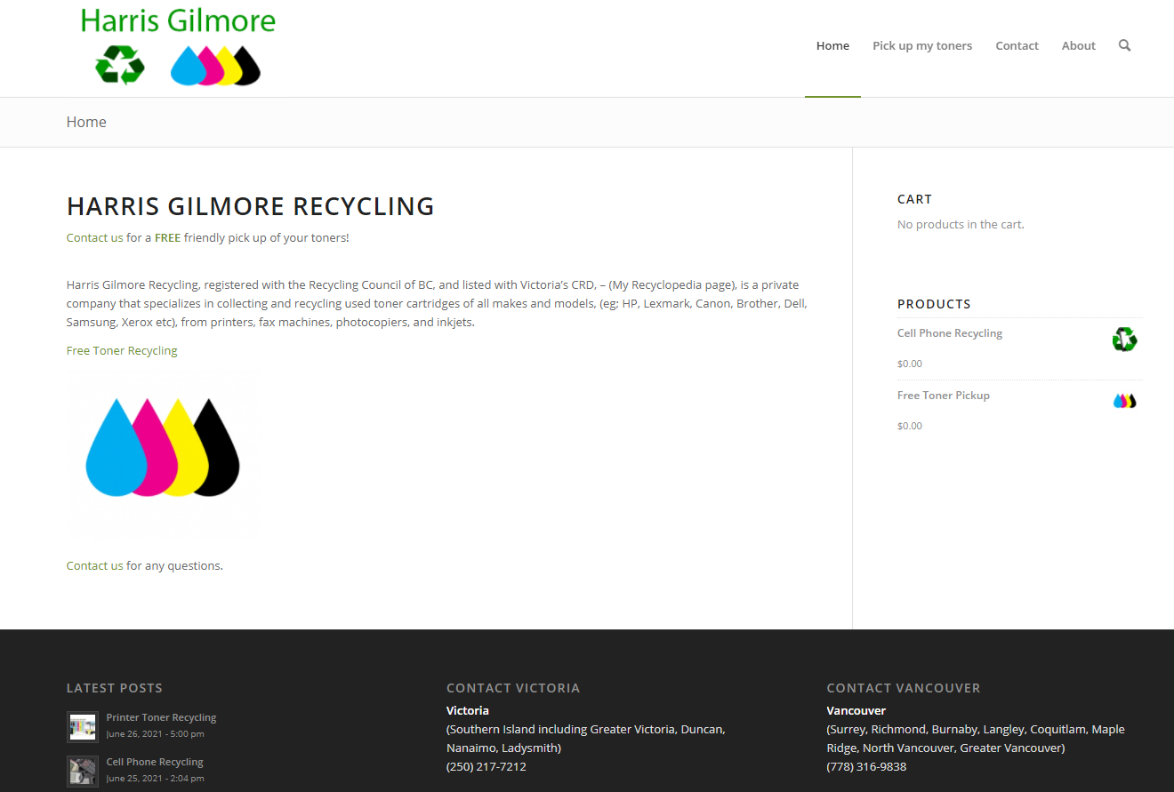The width and height of the screenshot is (1174, 792).
Task: Click the Home breadcrumb title
Action: coord(86,122)
